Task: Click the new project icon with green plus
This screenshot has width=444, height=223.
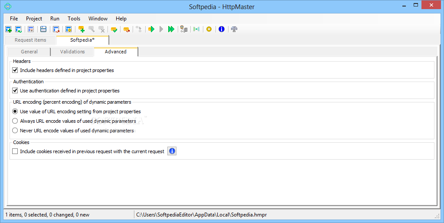Action: 9,29
